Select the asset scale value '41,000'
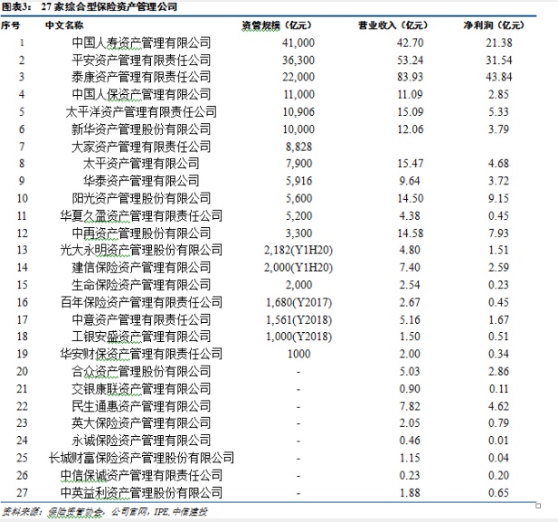Image resolution: width=558 pixels, height=522 pixels. pyautogui.click(x=298, y=43)
